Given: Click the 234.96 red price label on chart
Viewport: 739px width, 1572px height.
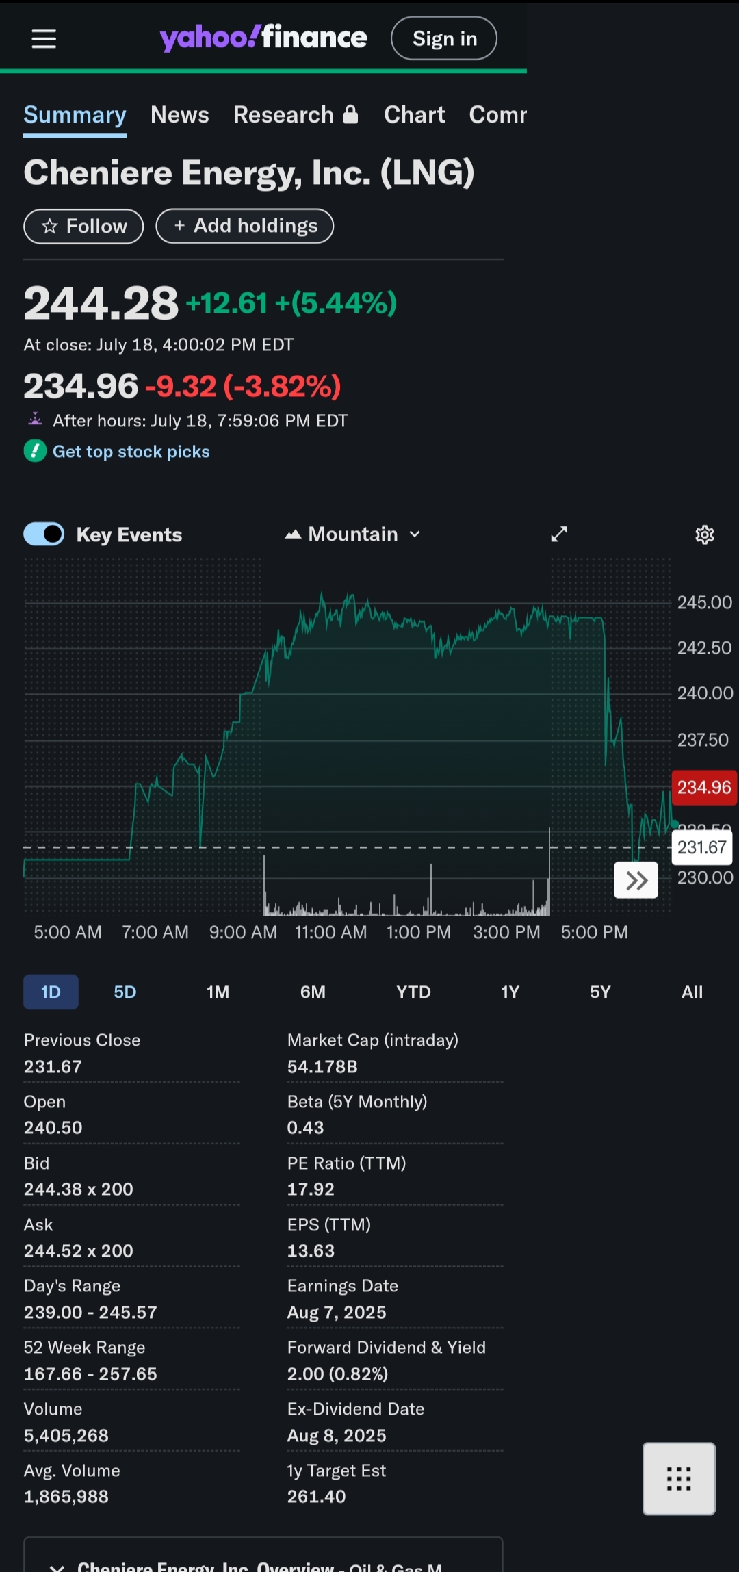Looking at the screenshot, I should (x=704, y=787).
